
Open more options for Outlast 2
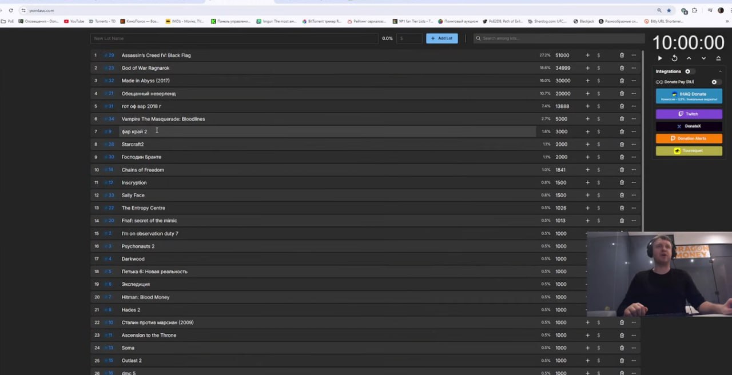point(634,360)
